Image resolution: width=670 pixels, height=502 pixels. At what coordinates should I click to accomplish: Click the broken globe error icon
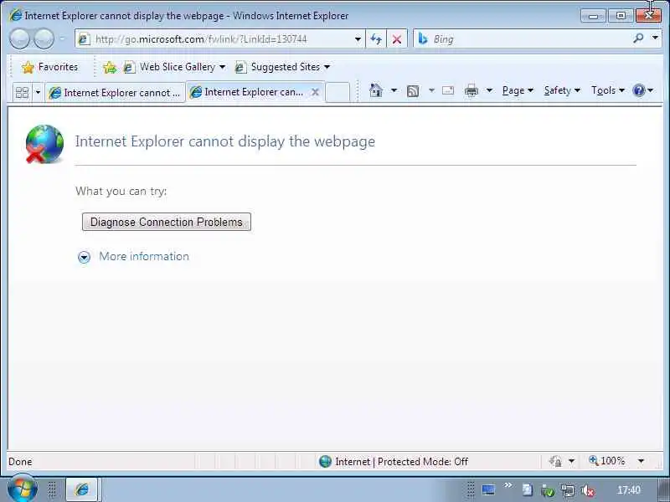(x=44, y=144)
